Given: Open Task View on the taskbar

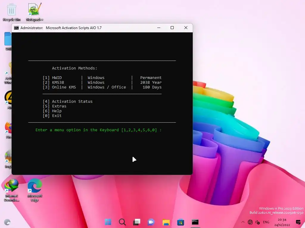Looking at the screenshot, I should (136, 222).
